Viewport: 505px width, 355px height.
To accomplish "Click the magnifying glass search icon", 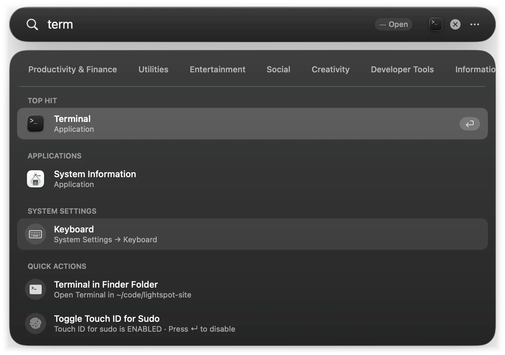I will point(32,24).
